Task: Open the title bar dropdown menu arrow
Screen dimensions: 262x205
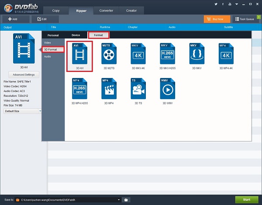Action: pyautogui.click(x=237, y=4)
